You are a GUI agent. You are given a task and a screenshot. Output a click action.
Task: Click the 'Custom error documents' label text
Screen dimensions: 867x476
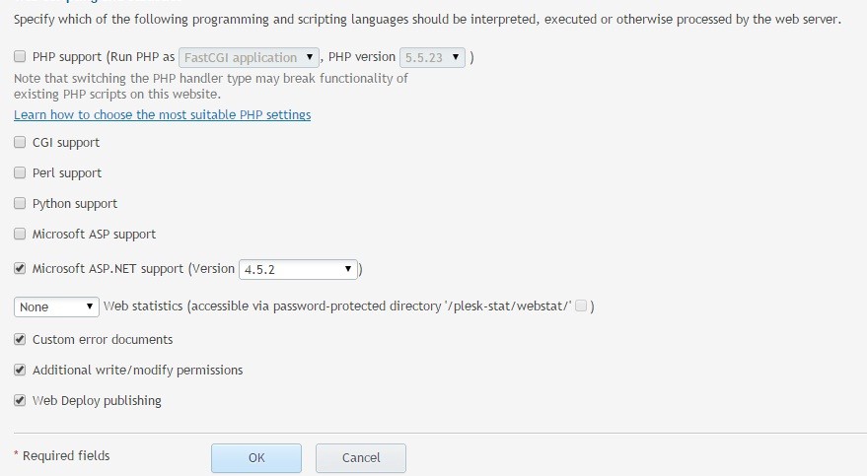coord(103,340)
